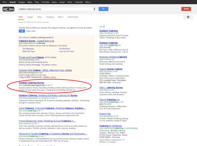Open News in the top black bar

[x=54, y=2]
